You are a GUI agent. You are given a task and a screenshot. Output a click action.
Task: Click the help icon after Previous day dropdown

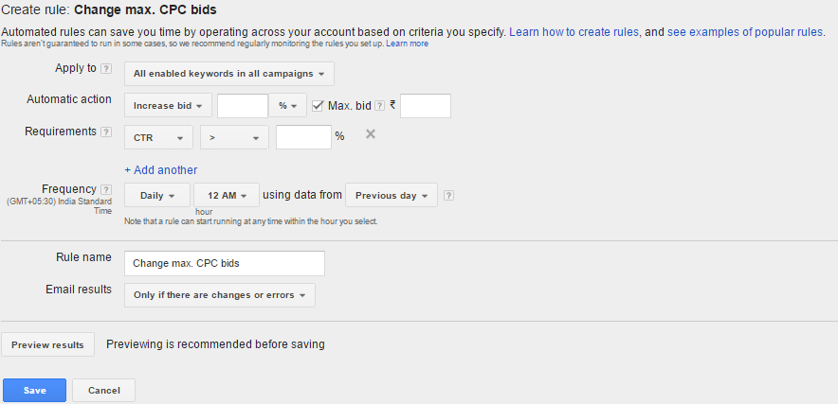[x=449, y=195]
